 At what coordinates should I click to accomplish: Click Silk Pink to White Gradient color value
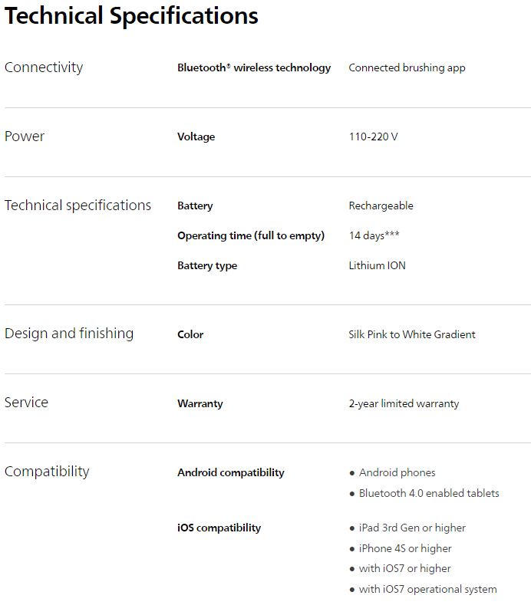click(x=412, y=334)
